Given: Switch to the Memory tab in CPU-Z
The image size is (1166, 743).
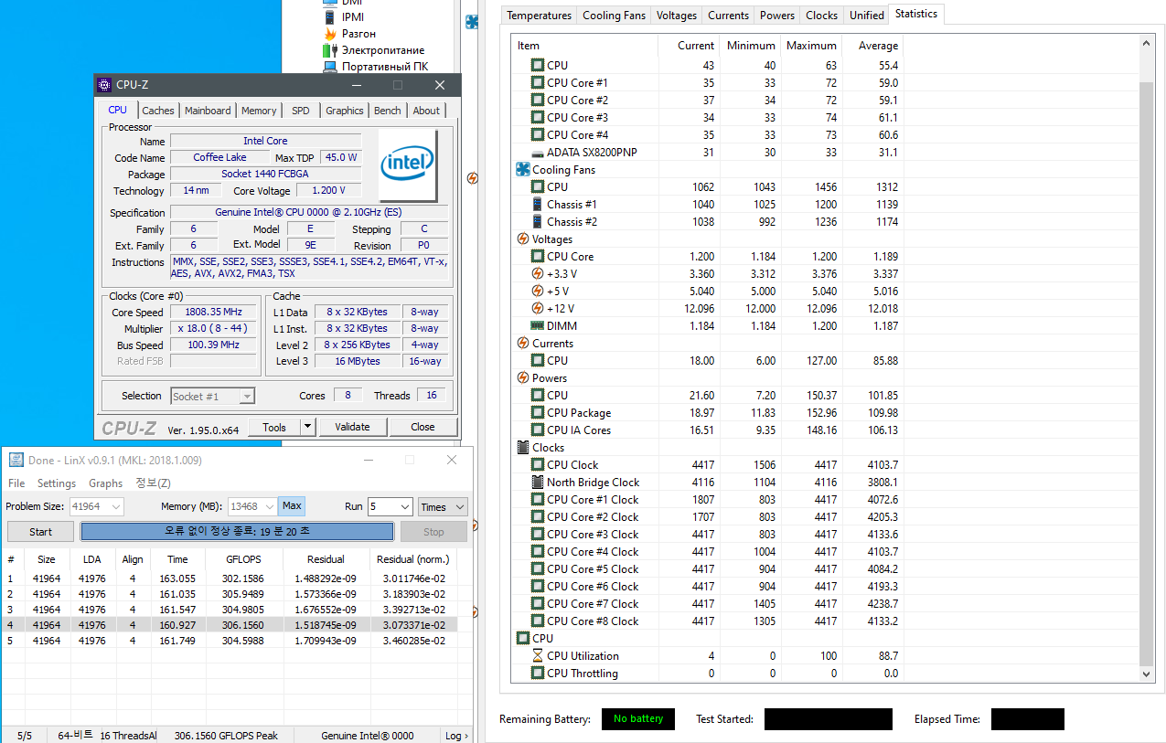Looking at the screenshot, I should coord(259,111).
